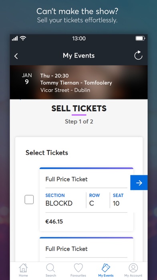Refresh My Events with circular arrow

coord(138,55)
